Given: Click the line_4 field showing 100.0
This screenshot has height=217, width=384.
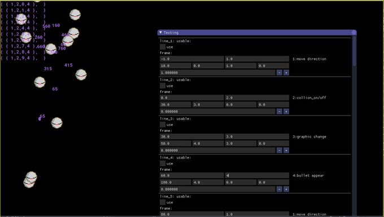Looking at the screenshot, I should click(x=176, y=182).
